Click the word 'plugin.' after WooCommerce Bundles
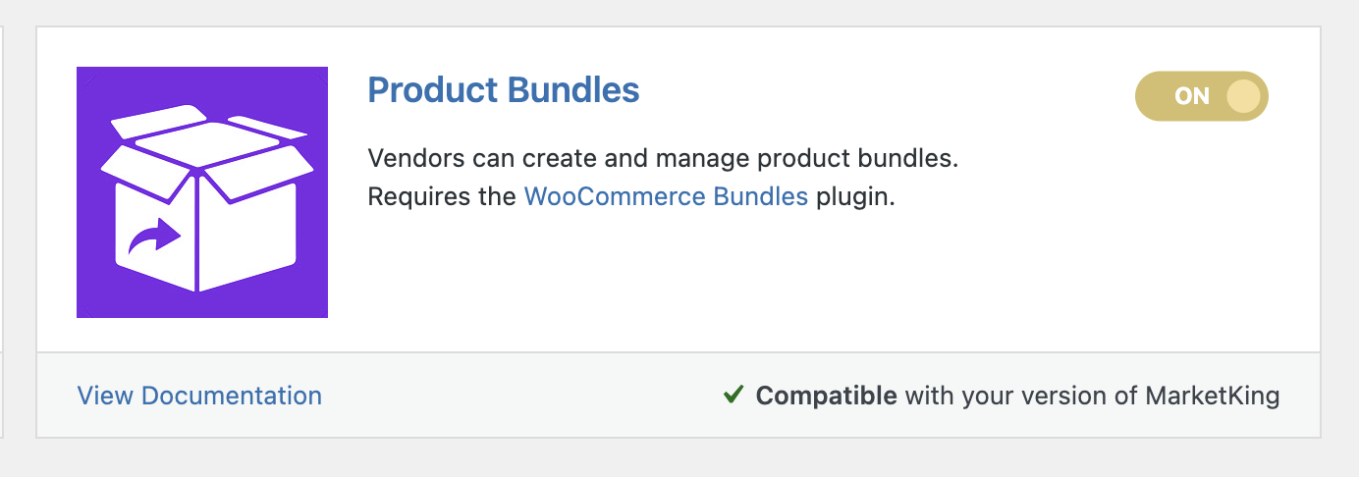This screenshot has width=1359, height=477. coord(856,197)
